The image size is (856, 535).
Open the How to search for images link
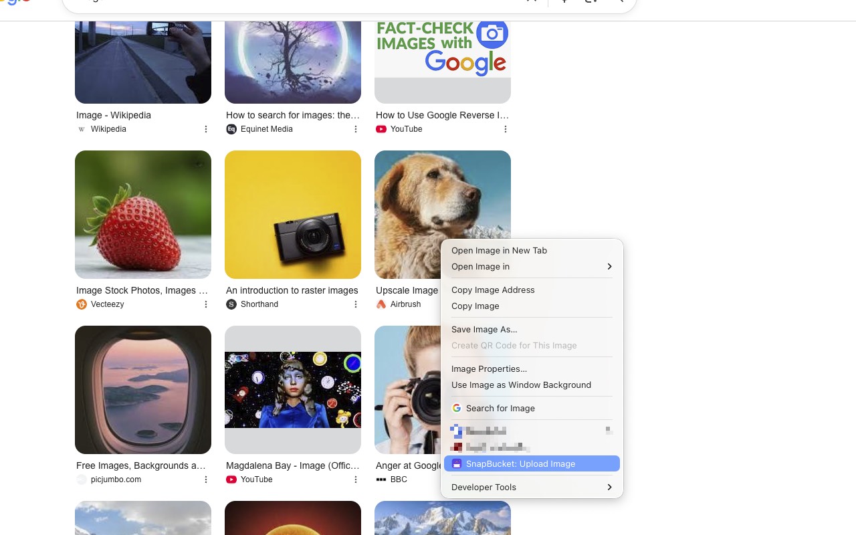[293, 115]
